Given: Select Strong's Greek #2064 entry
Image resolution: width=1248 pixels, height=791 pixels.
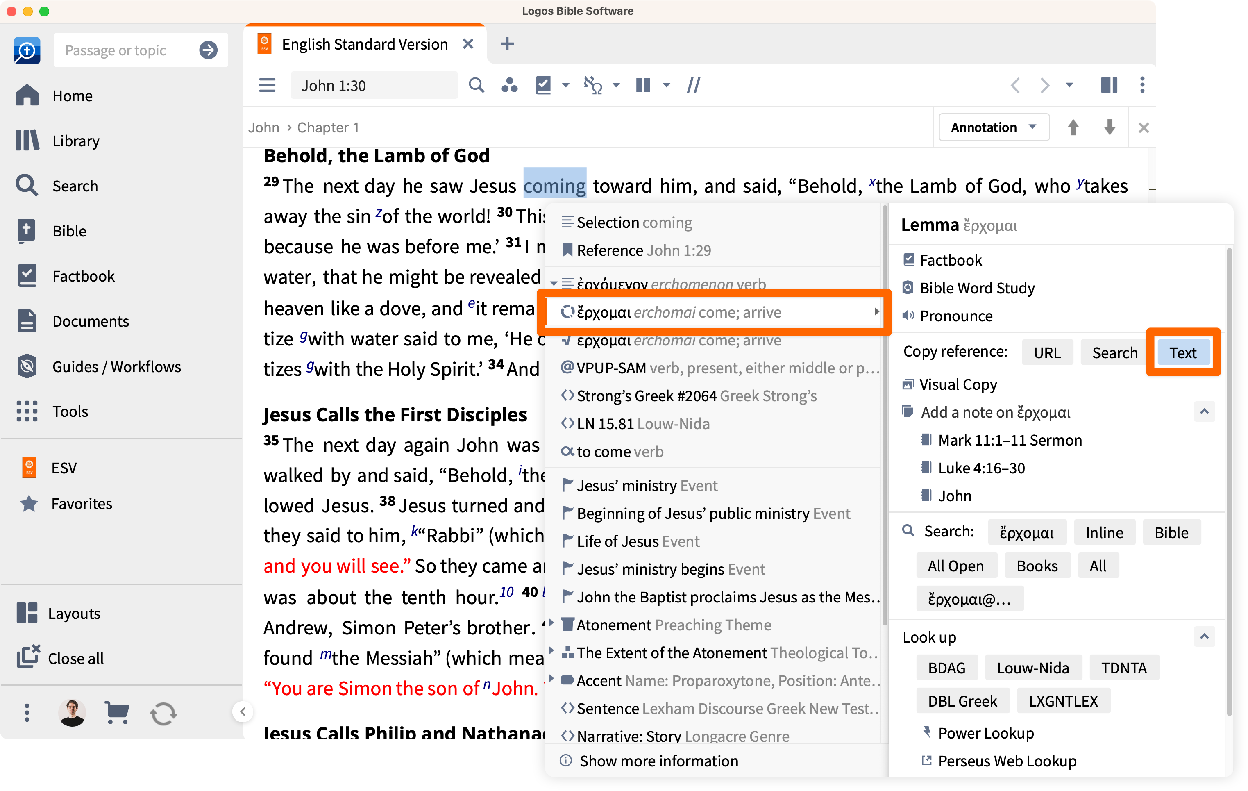Looking at the screenshot, I should 714,396.
